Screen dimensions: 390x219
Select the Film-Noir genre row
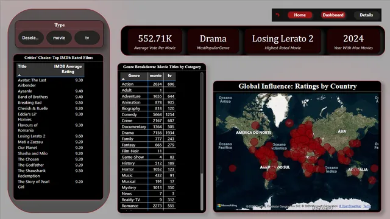[148, 151]
